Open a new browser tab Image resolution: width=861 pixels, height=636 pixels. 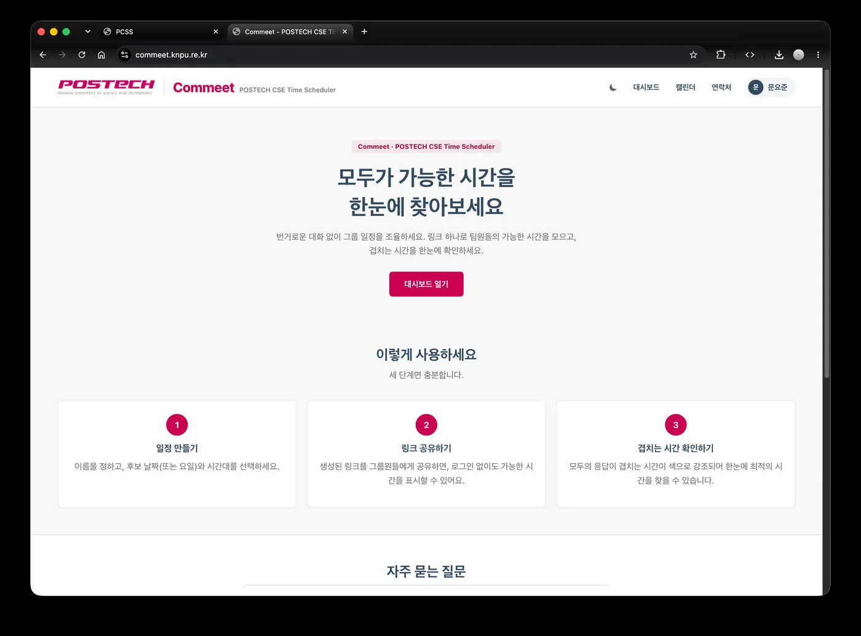click(x=364, y=31)
